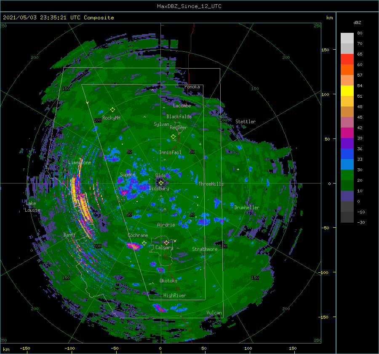Screen dimensions: 379x354
Task: Click the yellow diamond marker below RedDeer
Action: (173, 137)
